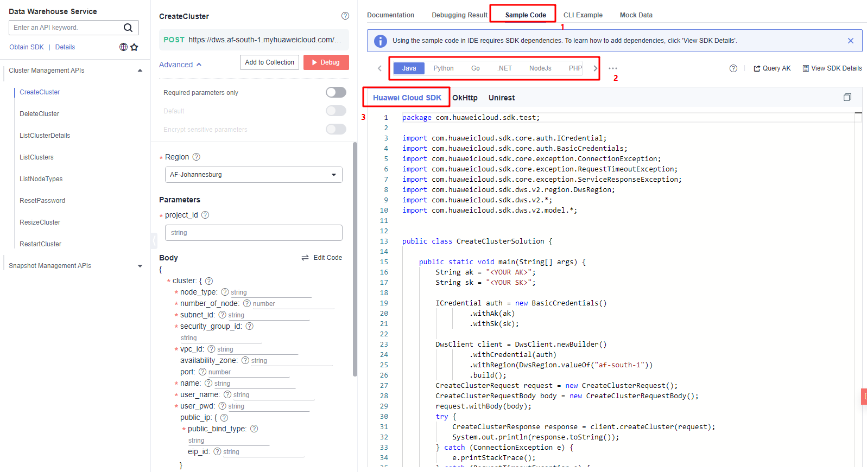Open help icon next to CreateCluster title
Screen dimensions: 867x472
click(x=345, y=16)
